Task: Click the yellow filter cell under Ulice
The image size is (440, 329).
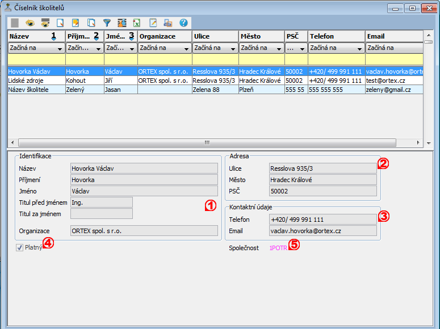Action: pos(215,60)
